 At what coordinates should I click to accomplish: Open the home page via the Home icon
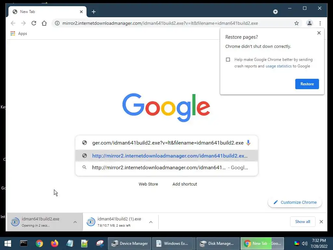[x=44, y=23]
